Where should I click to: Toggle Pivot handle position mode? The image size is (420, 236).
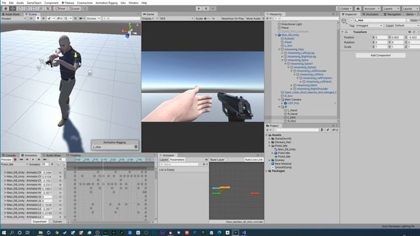coord(60,9)
